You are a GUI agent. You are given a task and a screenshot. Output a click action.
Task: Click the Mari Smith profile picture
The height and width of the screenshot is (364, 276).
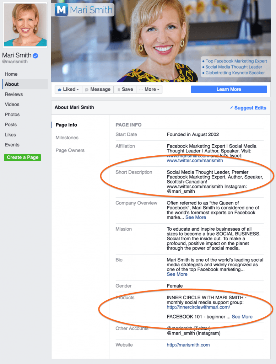25,25
